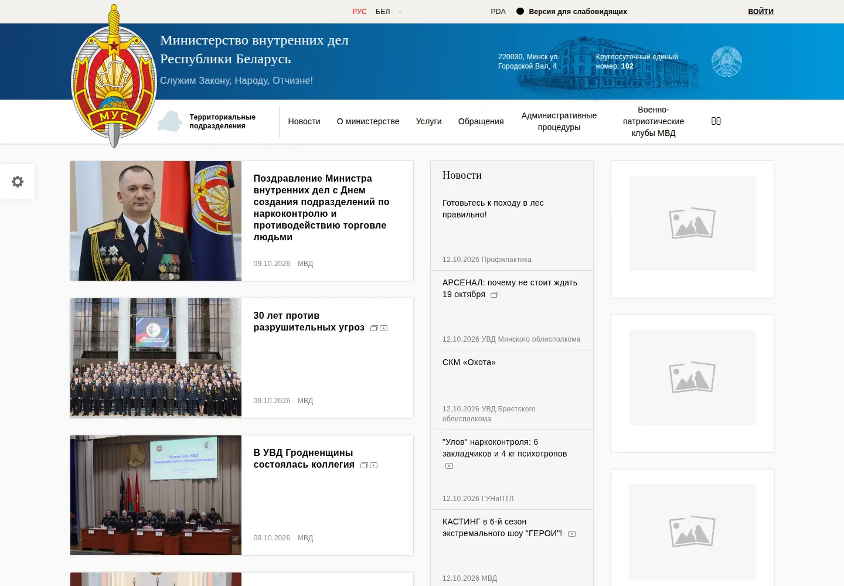The height and width of the screenshot is (586, 844).
Task: Click the Новости sidebar heading
Action: coord(462,175)
